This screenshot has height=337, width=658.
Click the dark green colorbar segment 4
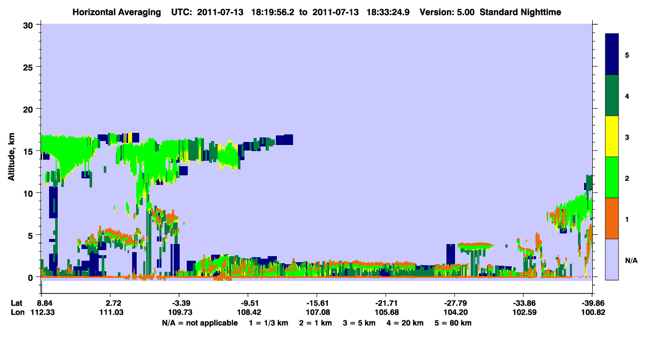coord(612,95)
